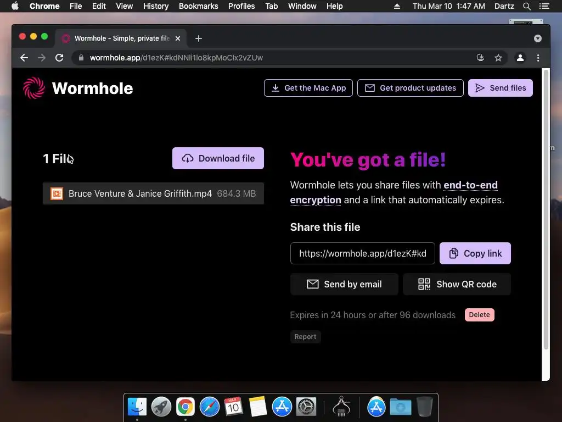Image resolution: width=562 pixels, height=422 pixels.
Task: Open System Information chip icon in Dock
Action: tap(341, 406)
